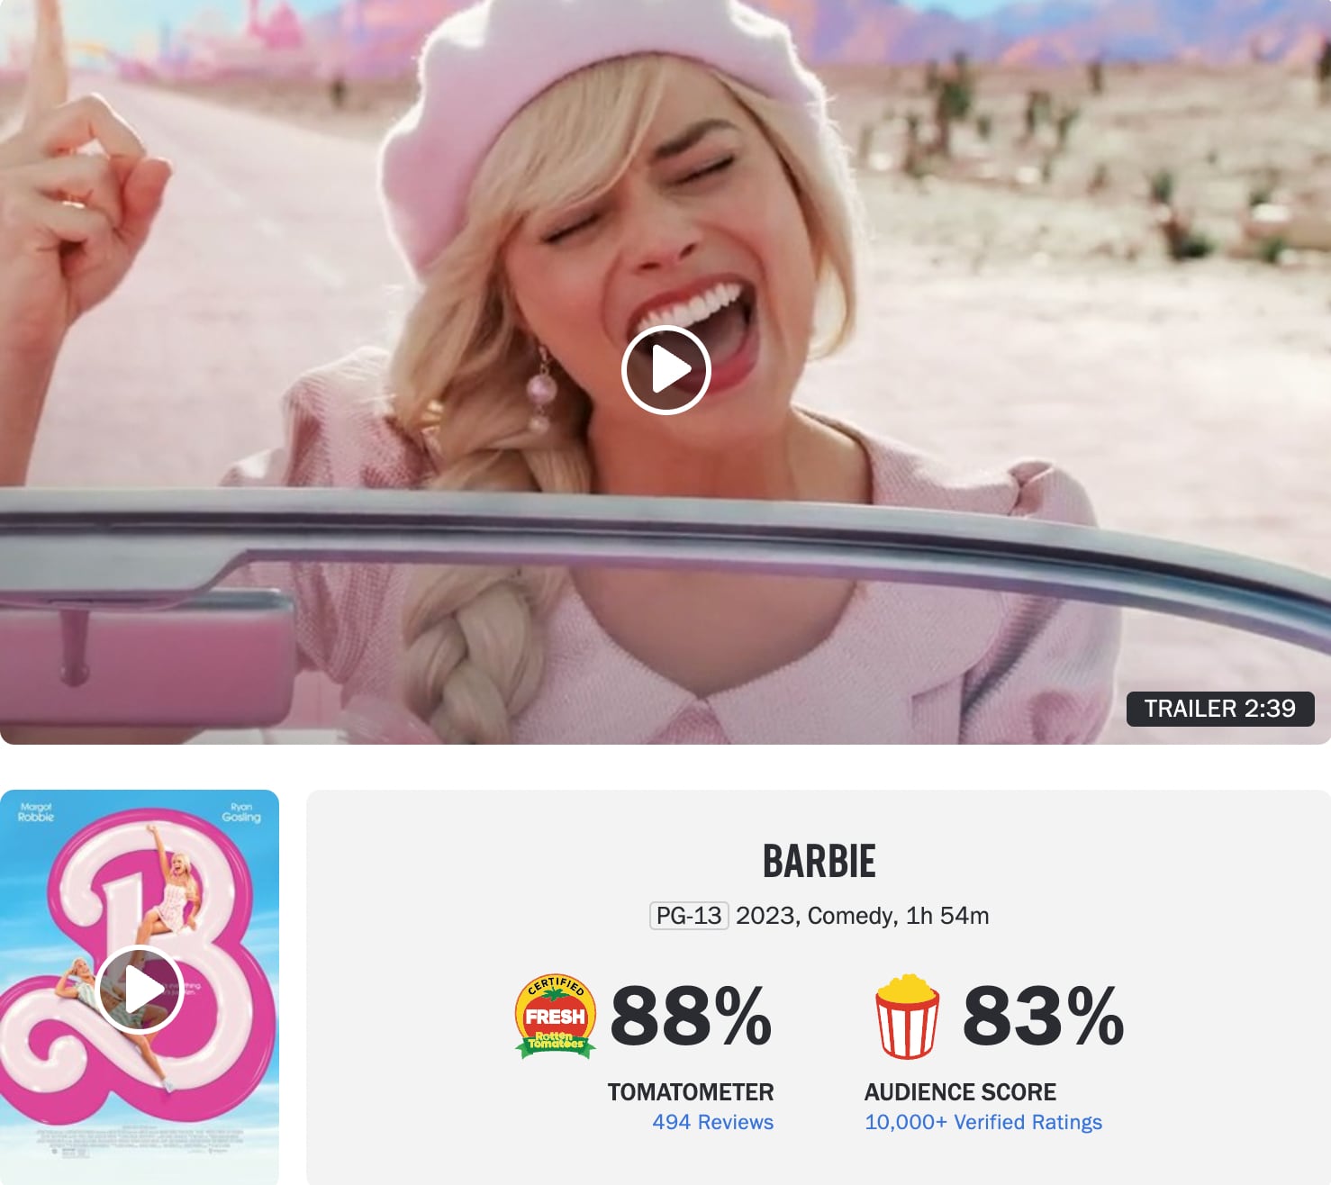Click the play button on the poster

pos(140,991)
